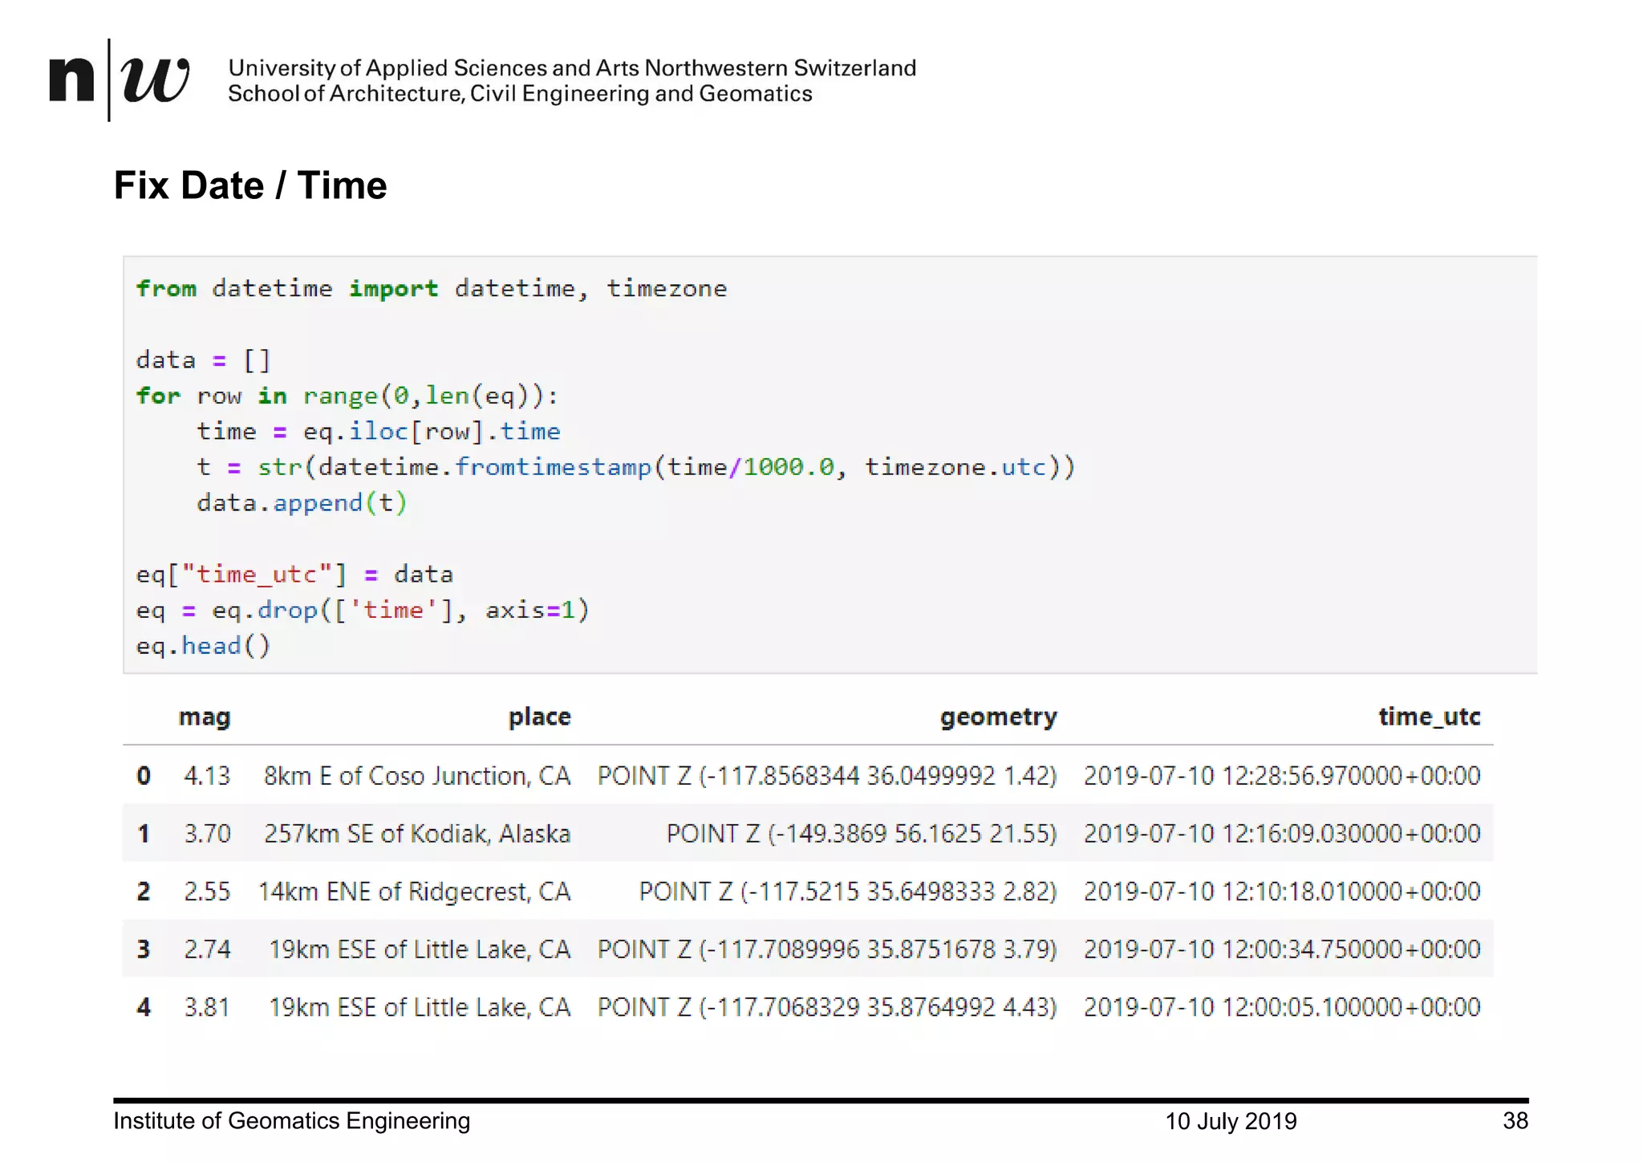Click '14km ENE of Ridgecrest, CA' cell
The width and height of the screenshot is (1643, 1162).
[x=414, y=892]
